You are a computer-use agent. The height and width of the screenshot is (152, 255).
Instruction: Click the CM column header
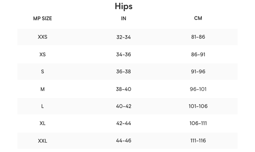coord(198,18)
